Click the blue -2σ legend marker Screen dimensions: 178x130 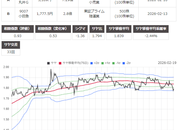point(126,63)
